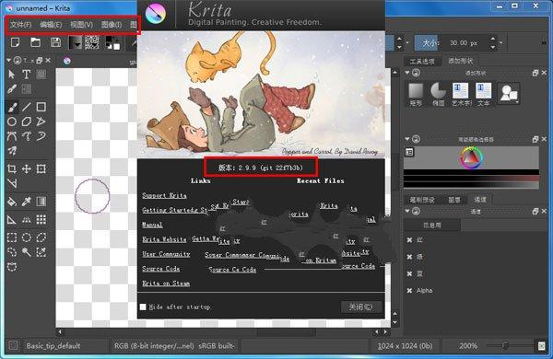Close the splash dialog with 关闭 button
Image resolution: width=553 pixels, height=359 pixels.
360,307
